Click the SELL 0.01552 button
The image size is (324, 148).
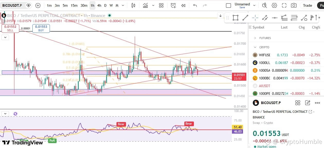(10, 28)
